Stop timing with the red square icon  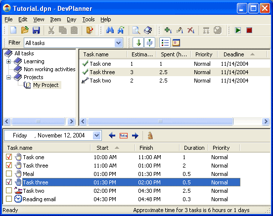249,30
